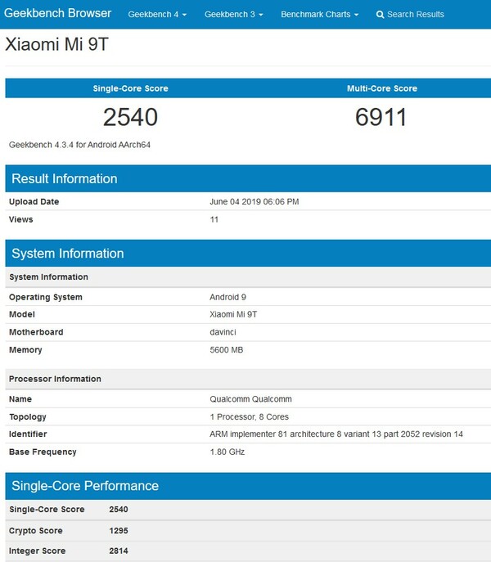This screenshot has width=491, height=562.
Task: Expand the Geekbench 3 dropdown
Action: point(233,15)
